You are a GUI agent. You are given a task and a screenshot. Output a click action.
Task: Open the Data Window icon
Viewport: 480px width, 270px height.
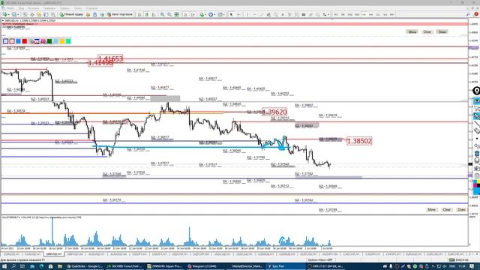coord(31,14)
